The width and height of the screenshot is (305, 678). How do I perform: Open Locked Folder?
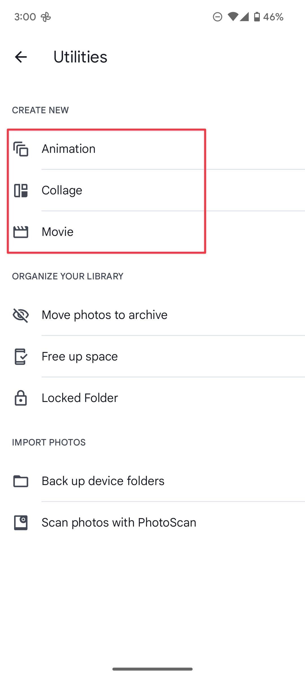click(80, 398)
